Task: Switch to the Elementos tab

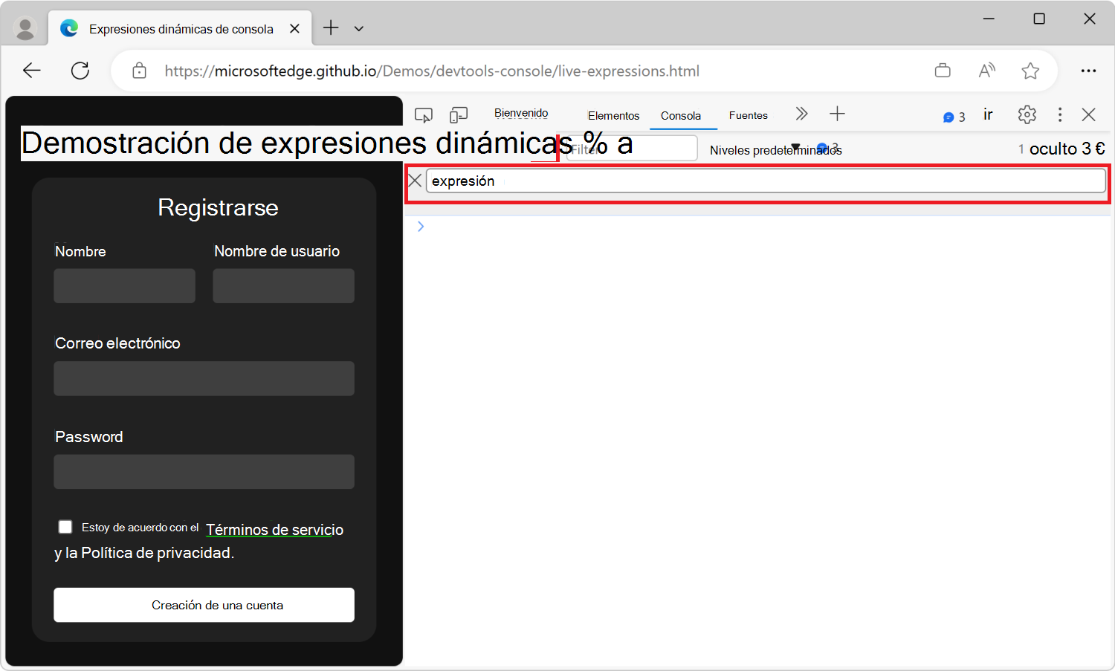Action: click(x=613, y=115)
